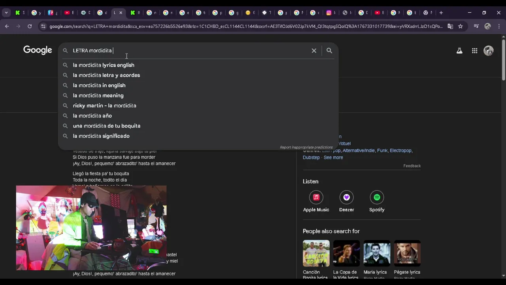506x285 pixels.
Task: Clear the search box text
Action: coord(314,51)
